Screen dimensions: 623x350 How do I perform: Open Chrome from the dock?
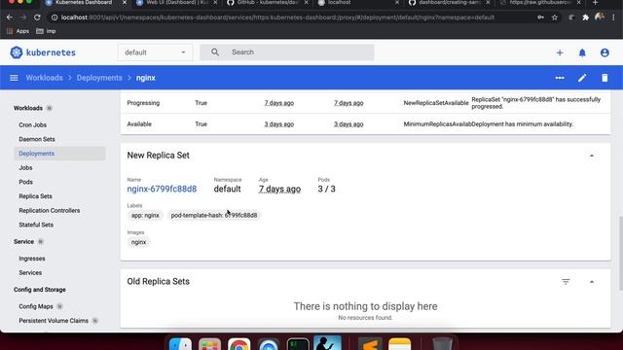(x=238, y=344)
